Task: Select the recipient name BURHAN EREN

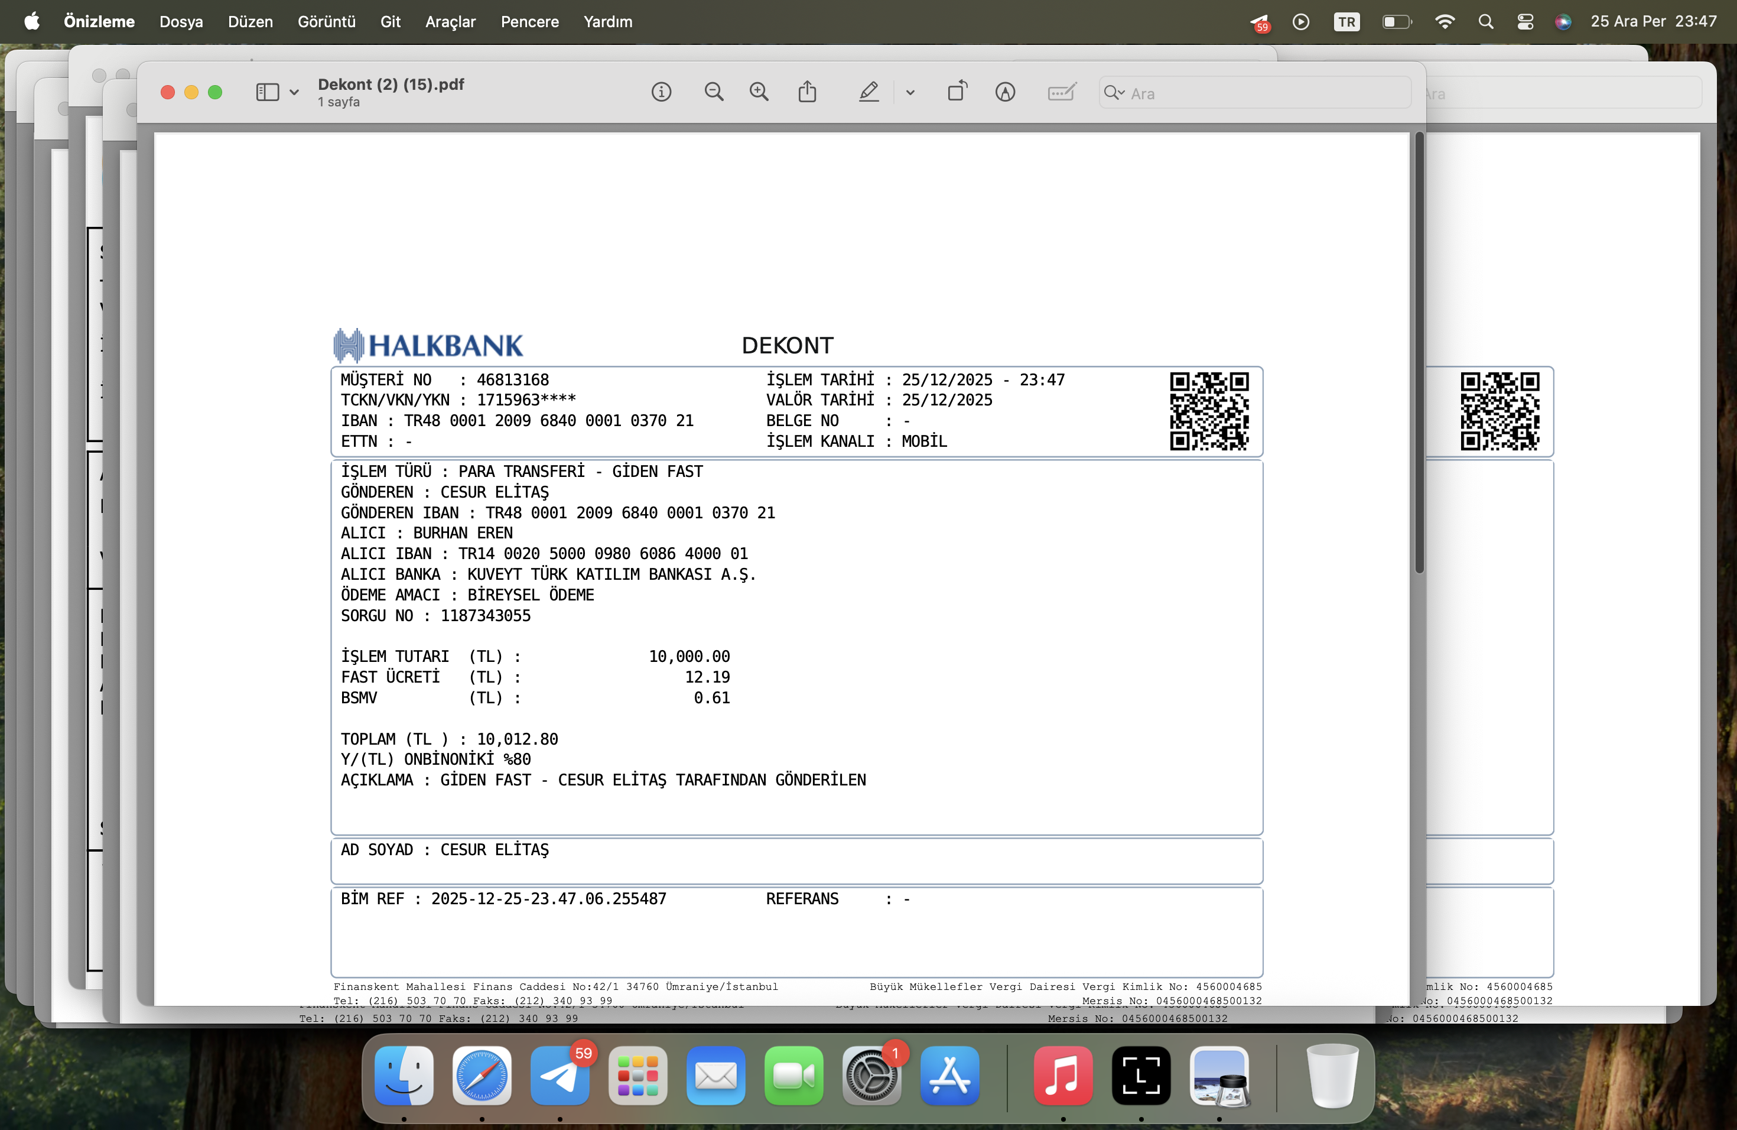Action: (463, 533)
